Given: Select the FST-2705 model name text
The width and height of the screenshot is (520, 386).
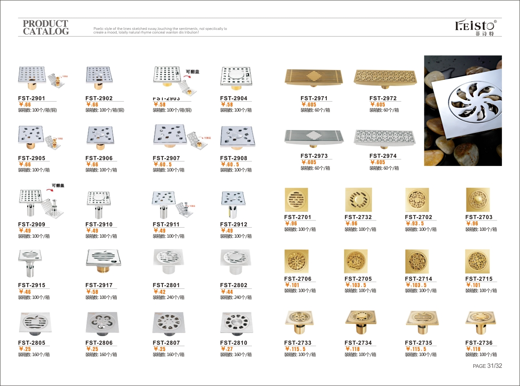Looking at the screenshot, I should tap(358, 279).
